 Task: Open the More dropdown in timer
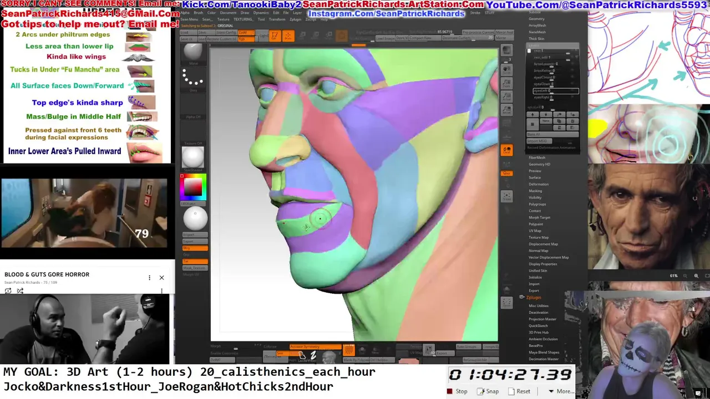(561, 391)
